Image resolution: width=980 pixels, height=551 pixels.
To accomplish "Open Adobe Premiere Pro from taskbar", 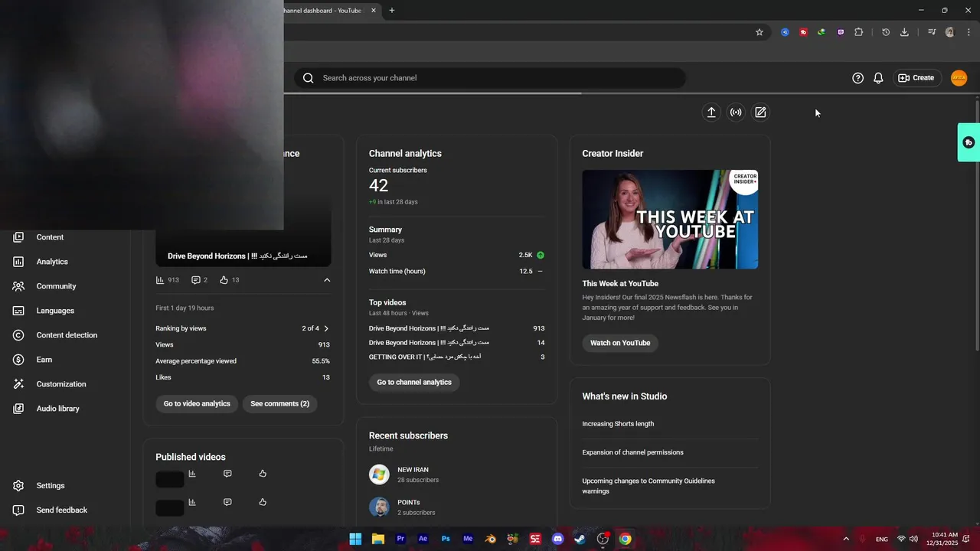I will click(x=400, y=539).
